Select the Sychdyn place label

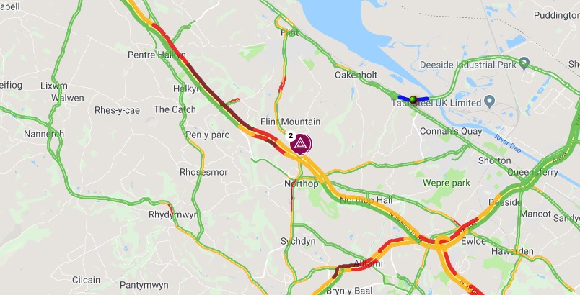click(x=298, y=241)
